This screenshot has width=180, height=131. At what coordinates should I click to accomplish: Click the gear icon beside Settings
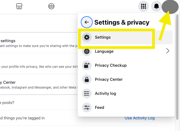[x=87, y=37]
